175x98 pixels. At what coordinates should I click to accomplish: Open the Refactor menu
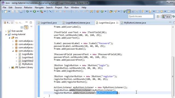pos(28,7)
